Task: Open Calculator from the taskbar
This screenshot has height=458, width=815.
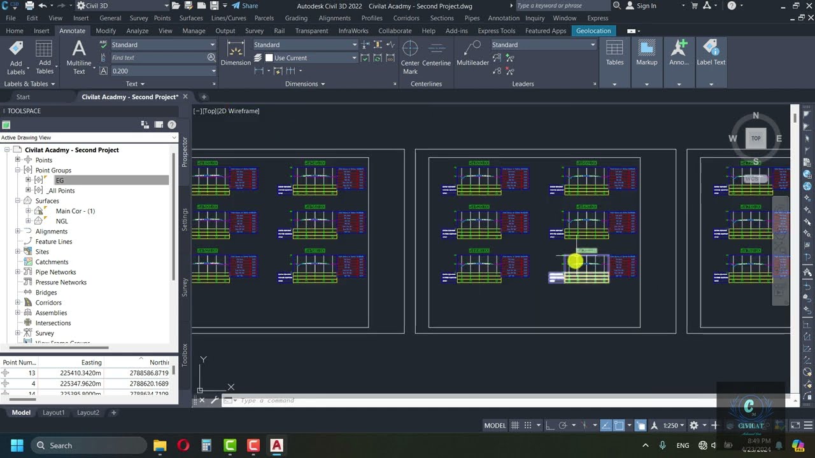Action: pyautogui.click(x=206, y=445)
